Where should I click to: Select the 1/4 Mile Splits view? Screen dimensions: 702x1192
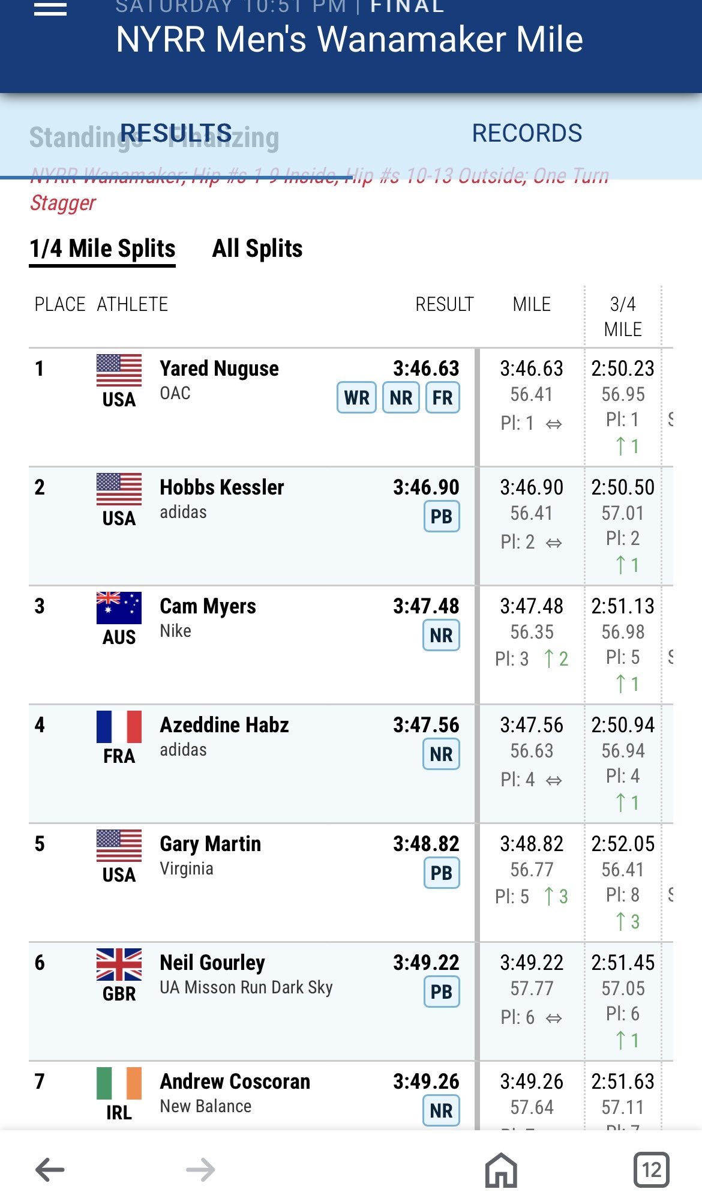tap(103, 248)
